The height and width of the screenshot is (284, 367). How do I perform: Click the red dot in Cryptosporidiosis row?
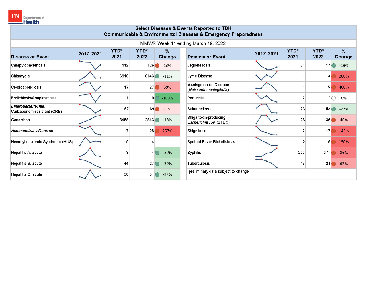tap(157, 87)
